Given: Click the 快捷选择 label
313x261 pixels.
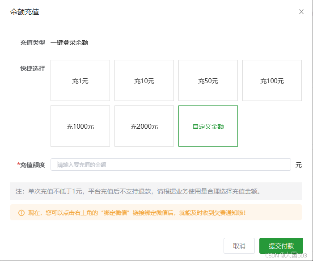Looking at the screenshot, I should pyautogui.click(x=33, y=68).
